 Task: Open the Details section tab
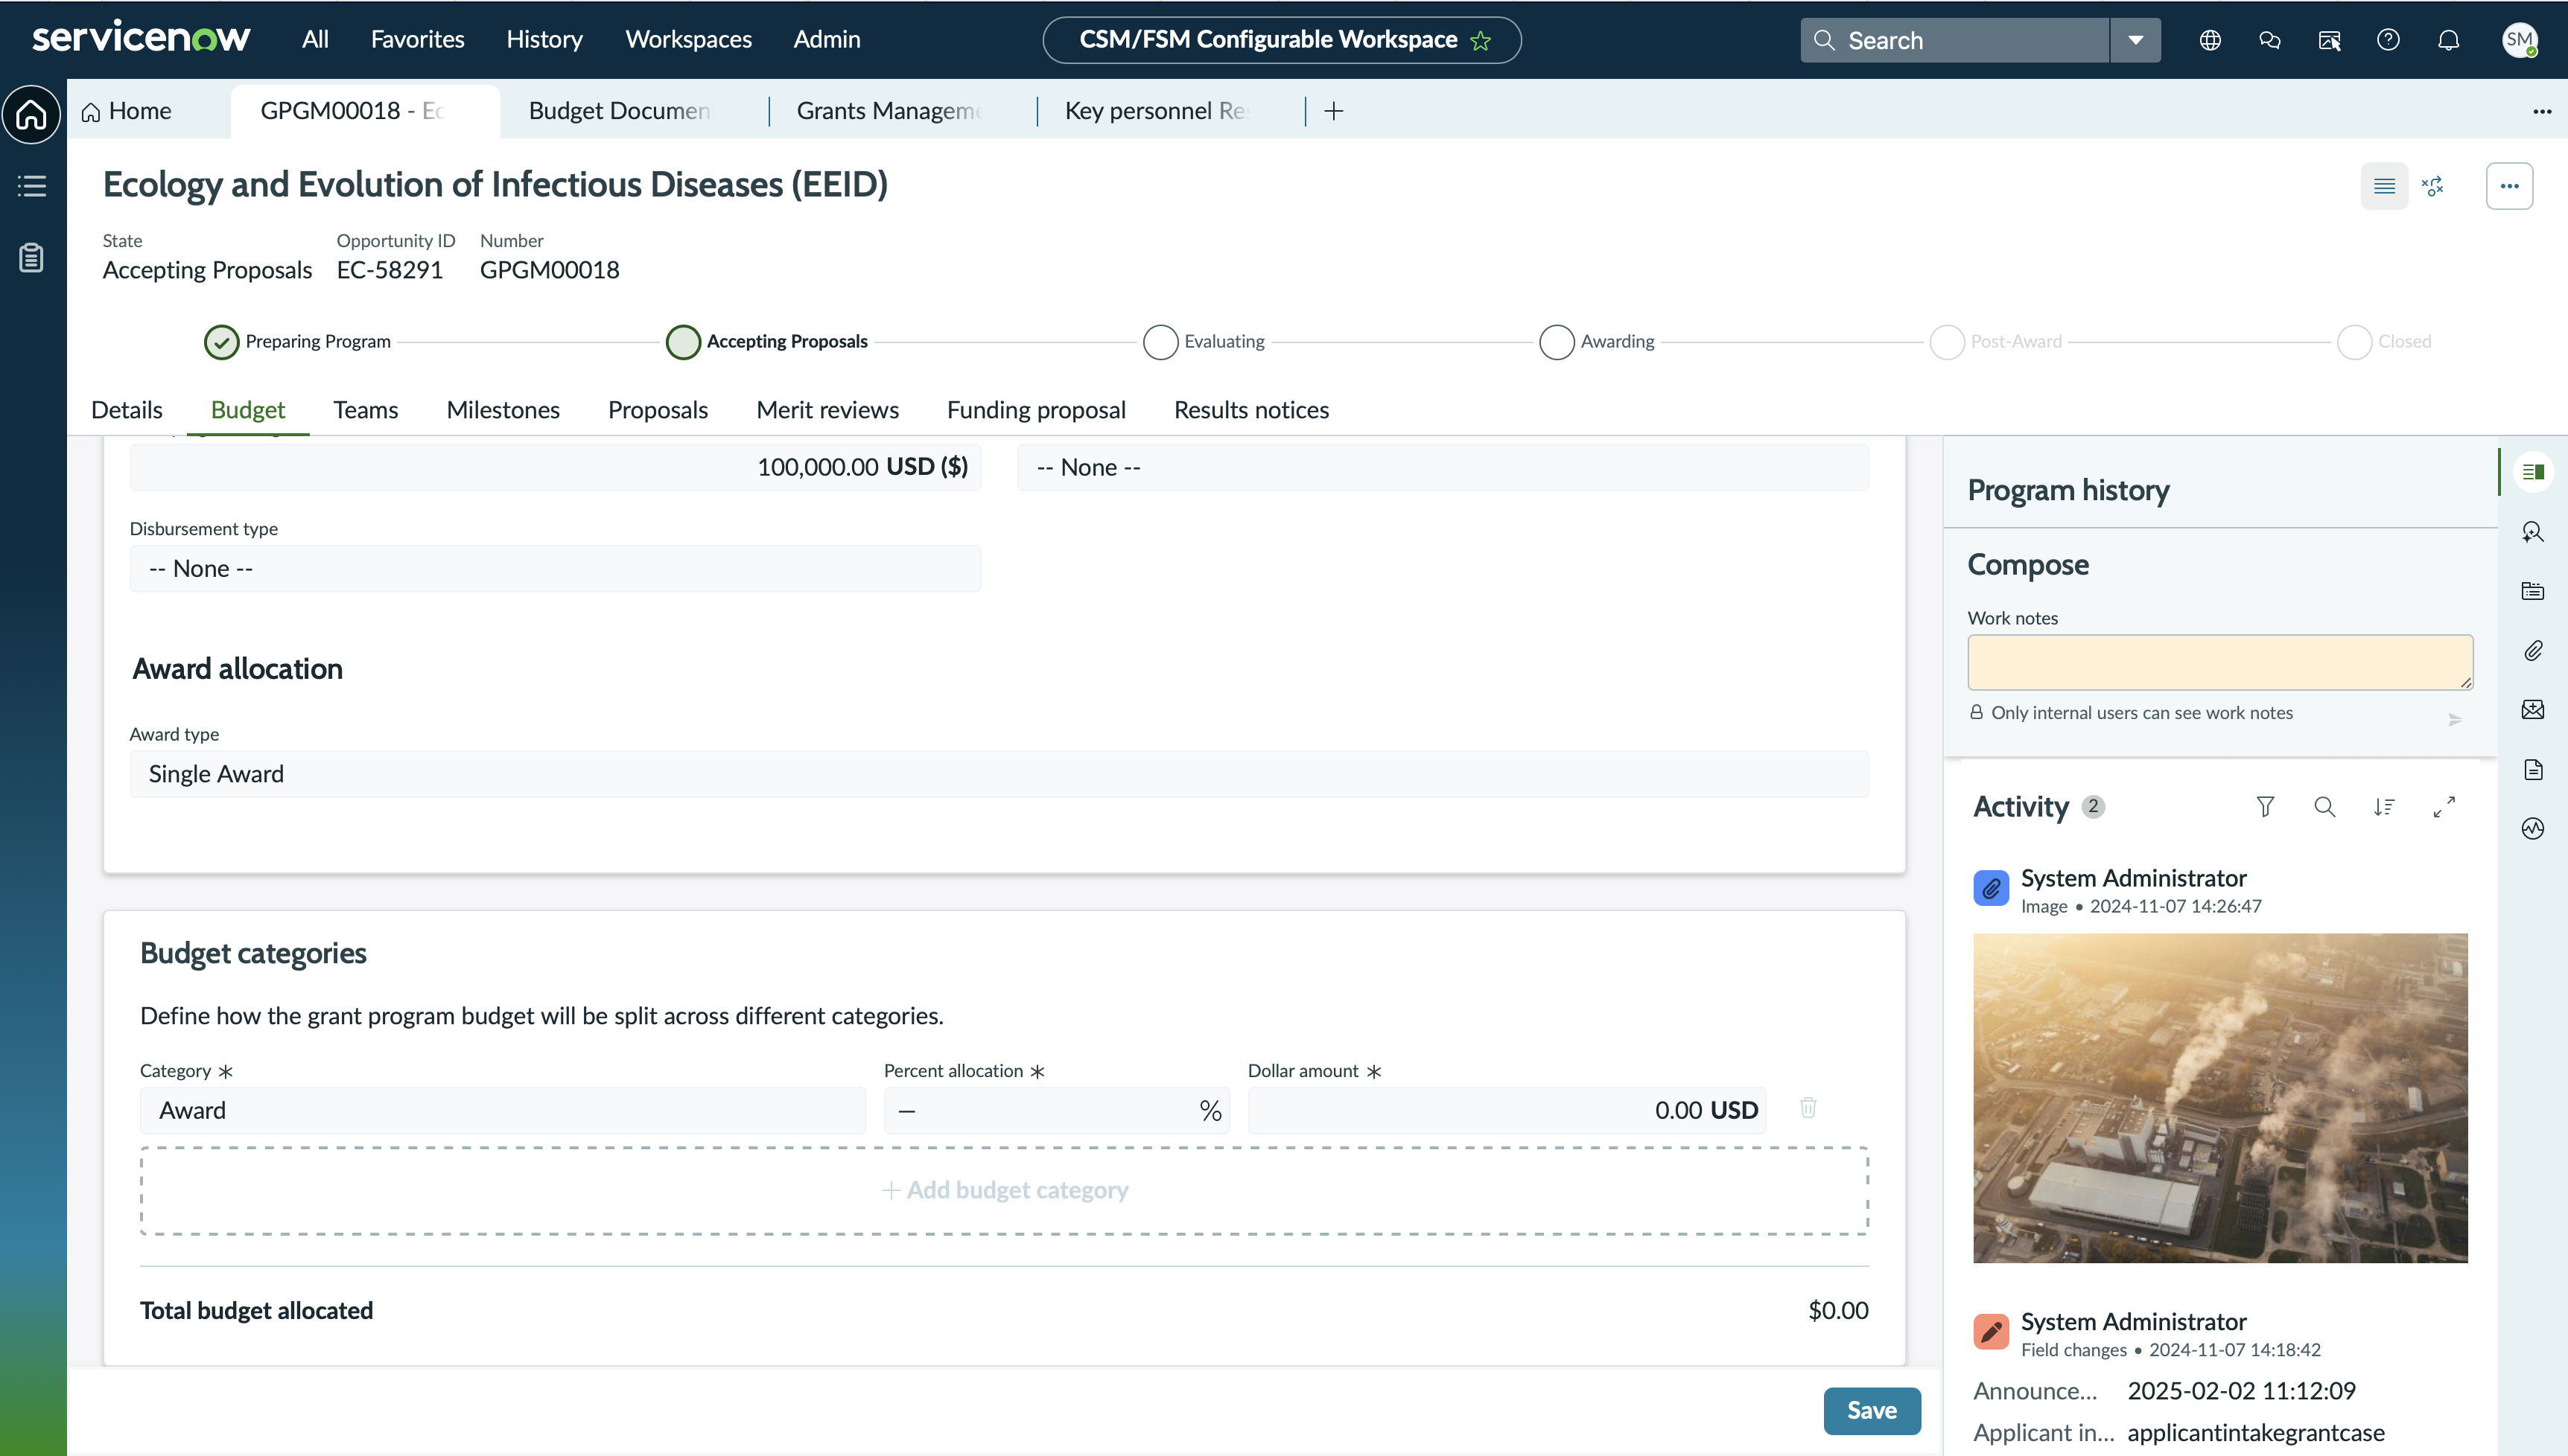coord(126,410)
